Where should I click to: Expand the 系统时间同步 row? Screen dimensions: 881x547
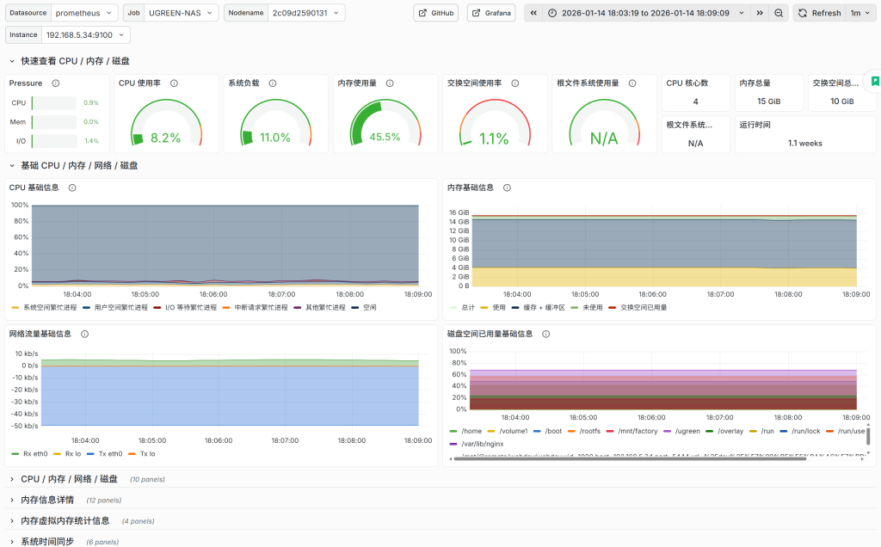point(47,541)
